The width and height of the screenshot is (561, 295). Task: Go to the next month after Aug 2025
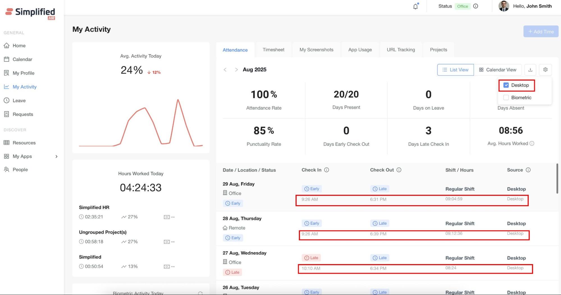pyautogui.click(x=236, y=70)
